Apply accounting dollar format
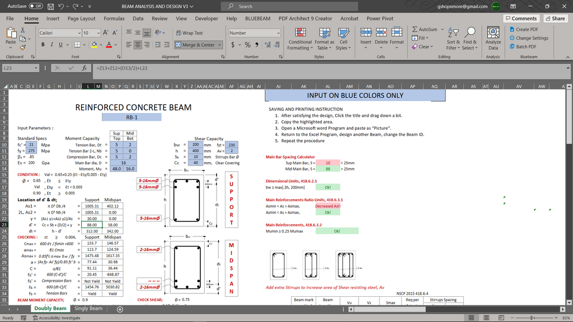 click(x=233, y=45)
